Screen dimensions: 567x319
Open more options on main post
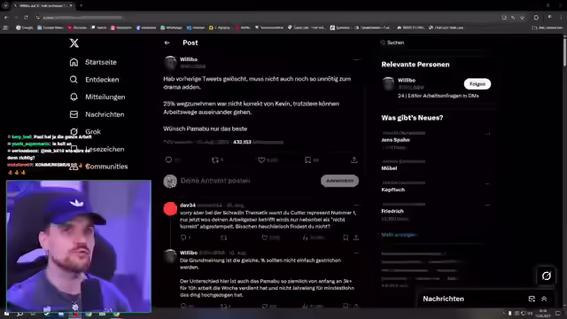pyautogui.click(x=357, y=59)
